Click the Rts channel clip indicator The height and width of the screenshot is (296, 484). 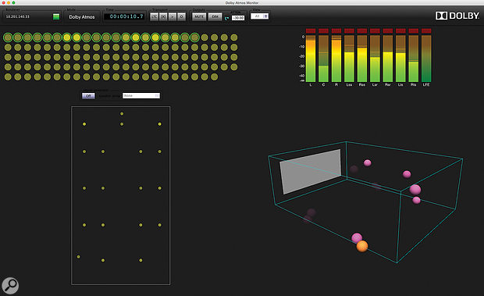pos(413,30)
